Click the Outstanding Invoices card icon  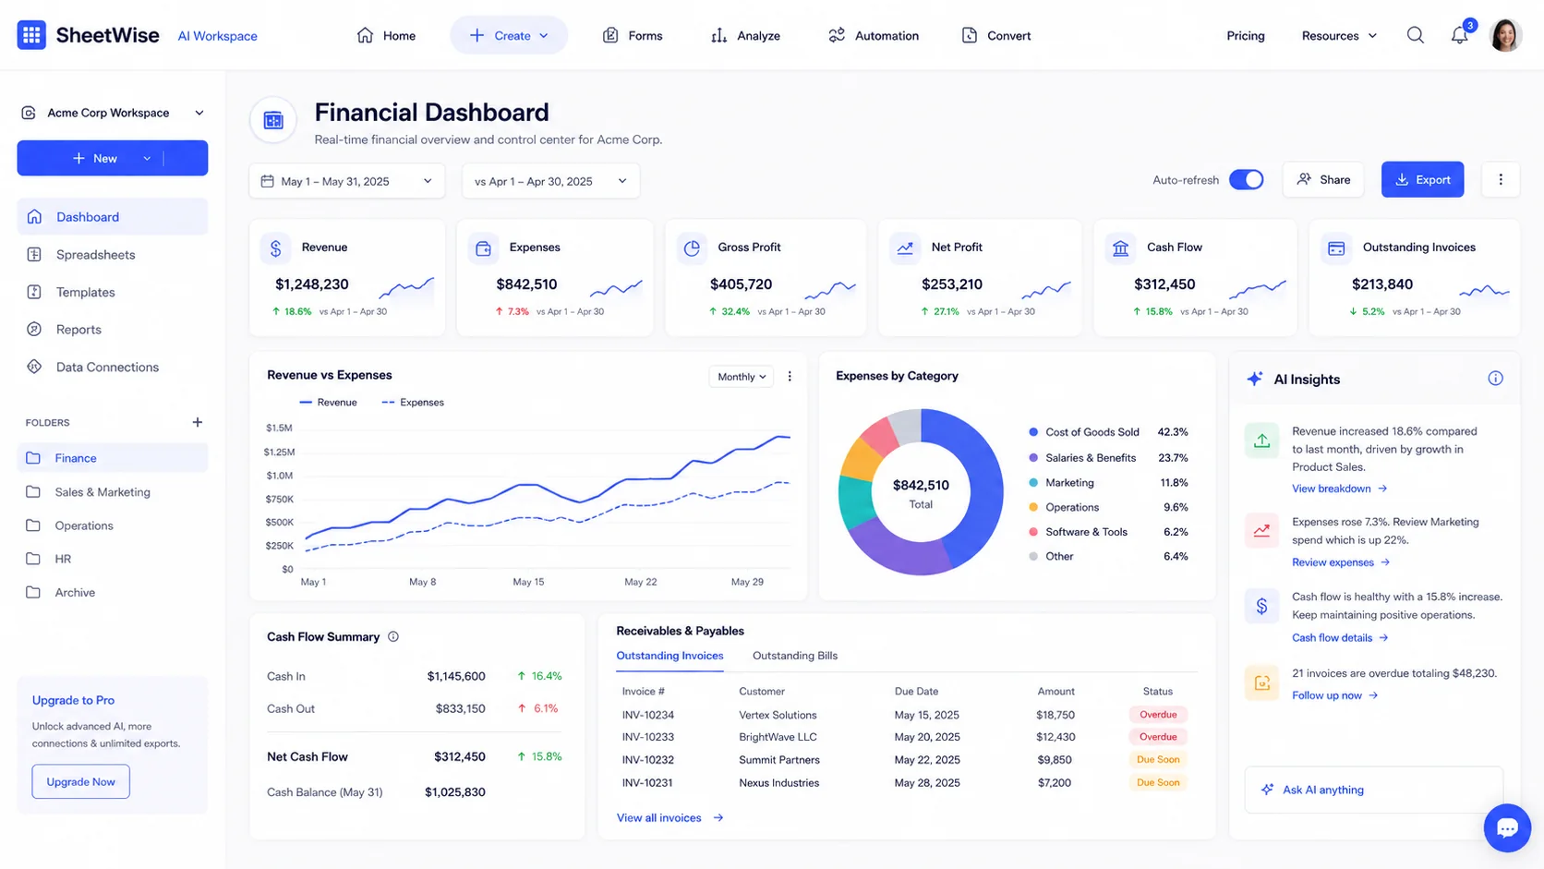point(1336,247)
